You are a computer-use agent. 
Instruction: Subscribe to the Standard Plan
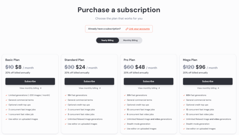tap(89, 82)
